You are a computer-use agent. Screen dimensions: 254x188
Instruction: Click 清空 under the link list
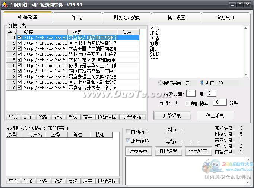[x=88, y=117]
